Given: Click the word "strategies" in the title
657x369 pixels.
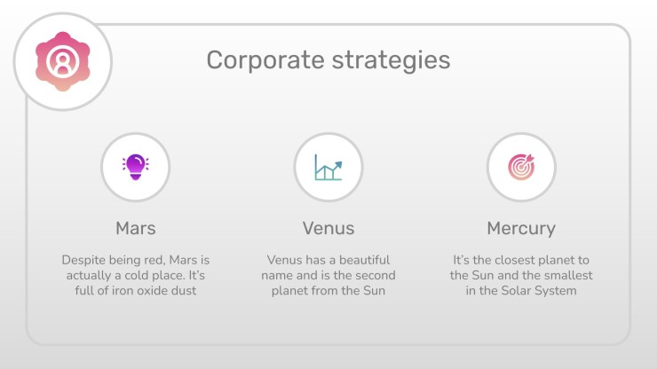Looking at the screenshot, I should point(392,60).
